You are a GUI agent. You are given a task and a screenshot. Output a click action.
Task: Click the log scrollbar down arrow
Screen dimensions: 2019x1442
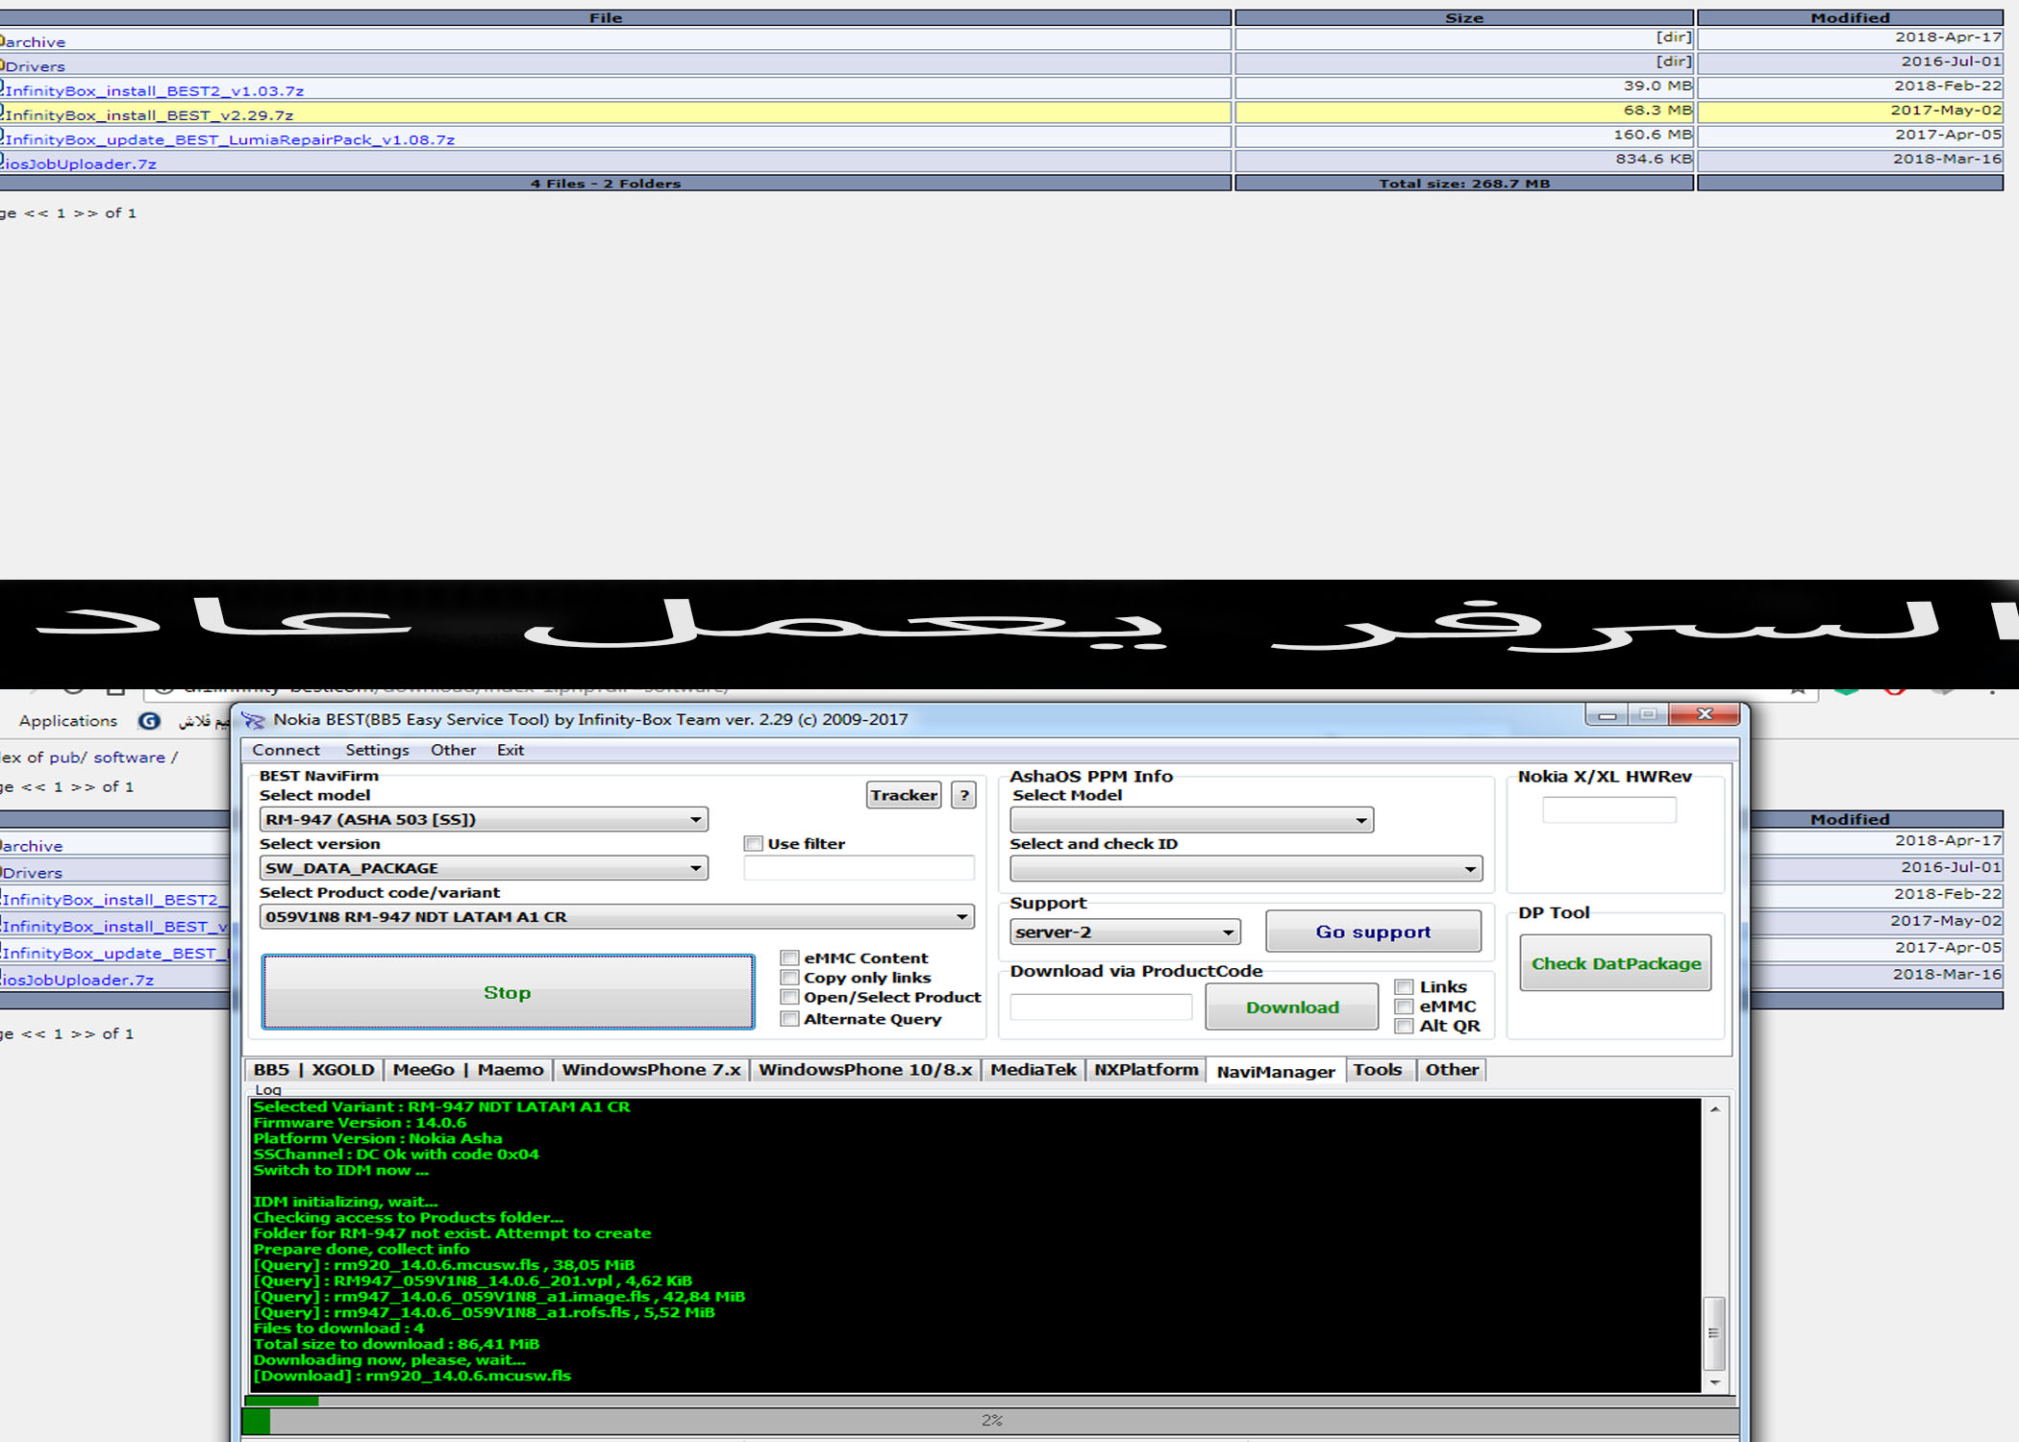(x=1715, y=1382)
